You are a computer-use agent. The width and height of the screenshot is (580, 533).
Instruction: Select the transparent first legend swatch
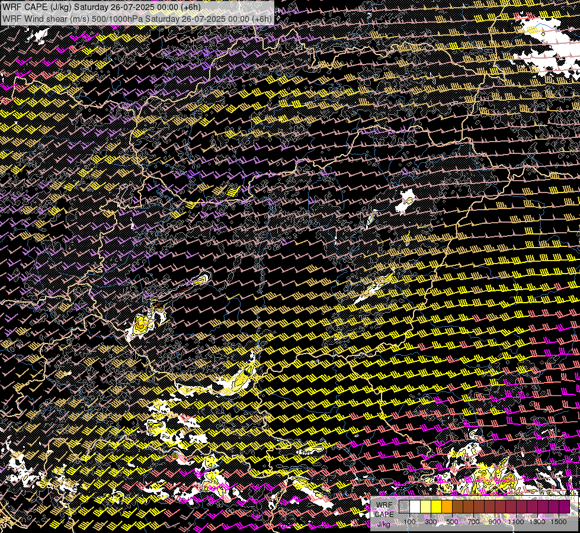[404, 506]
